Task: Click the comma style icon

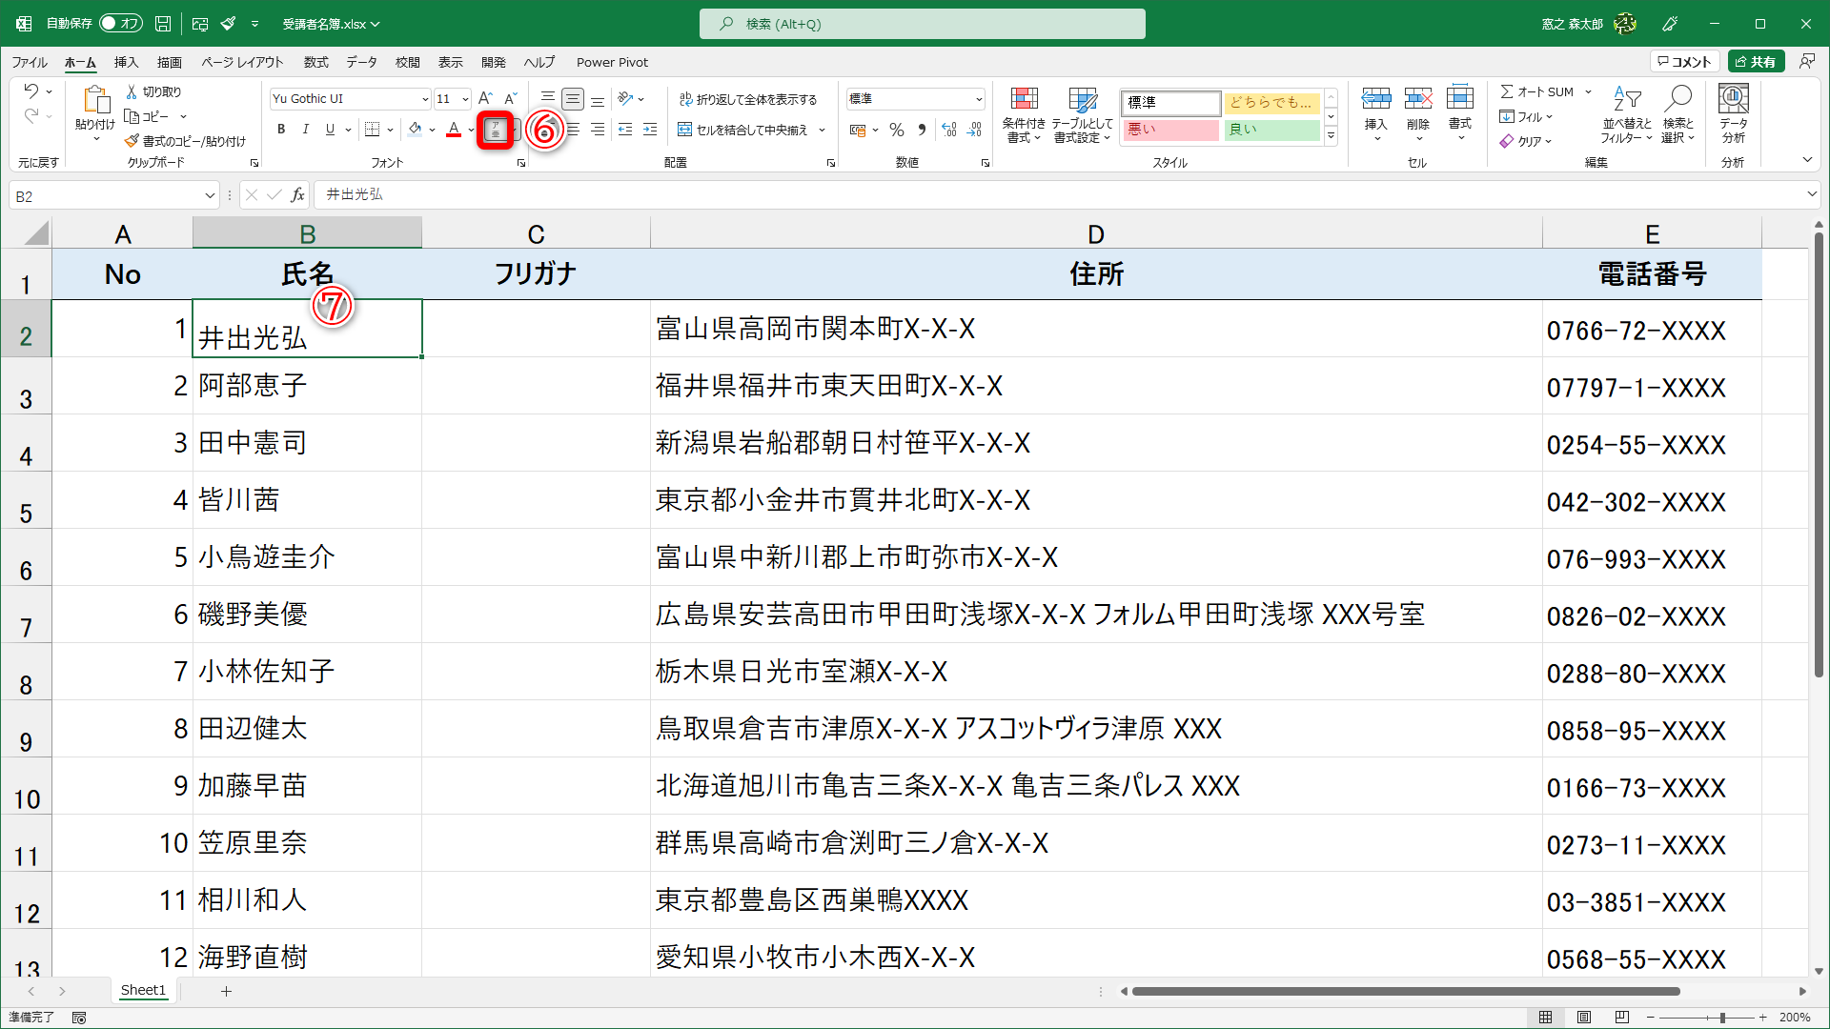Action: (921, 130)
